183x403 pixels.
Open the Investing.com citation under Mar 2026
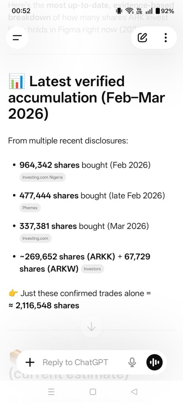(35, 238)
